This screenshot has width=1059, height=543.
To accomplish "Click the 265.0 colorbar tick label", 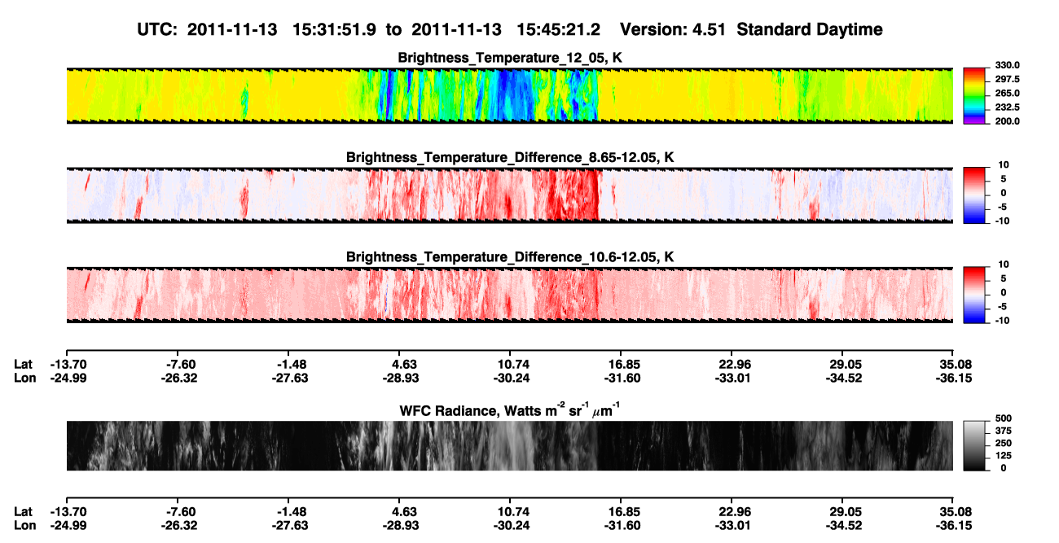I will [1007, 93].
